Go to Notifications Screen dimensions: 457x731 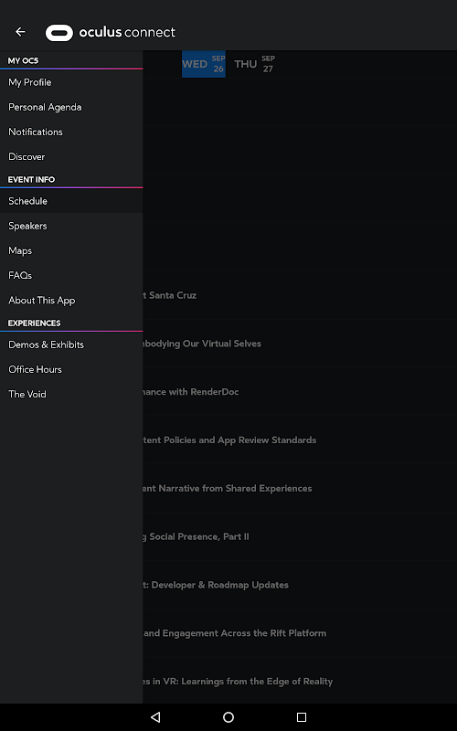coord(71,132)
